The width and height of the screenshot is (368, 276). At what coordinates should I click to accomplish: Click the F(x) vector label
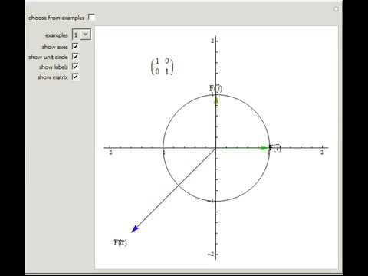[x=120, y=242]
